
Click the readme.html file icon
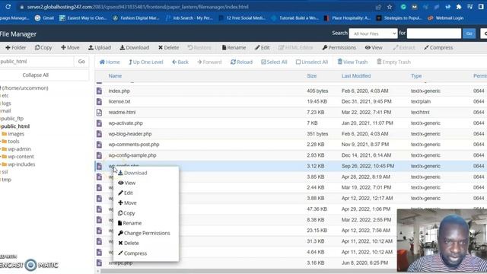click(99, 113)
